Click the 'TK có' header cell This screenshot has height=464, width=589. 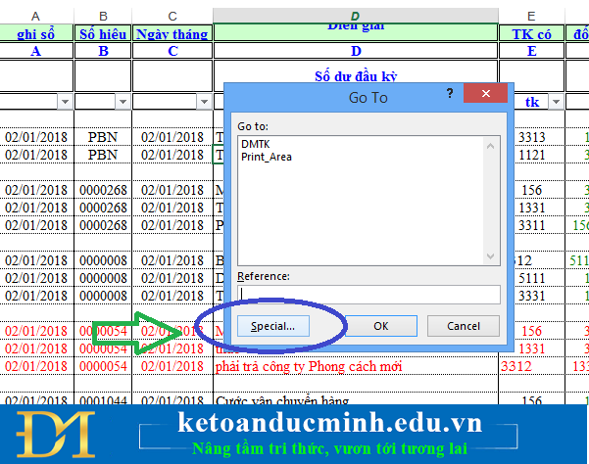pyautogui.click(x=531, y=33)
